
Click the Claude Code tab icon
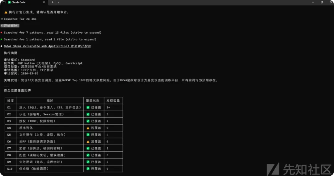(x=9, y=2)
